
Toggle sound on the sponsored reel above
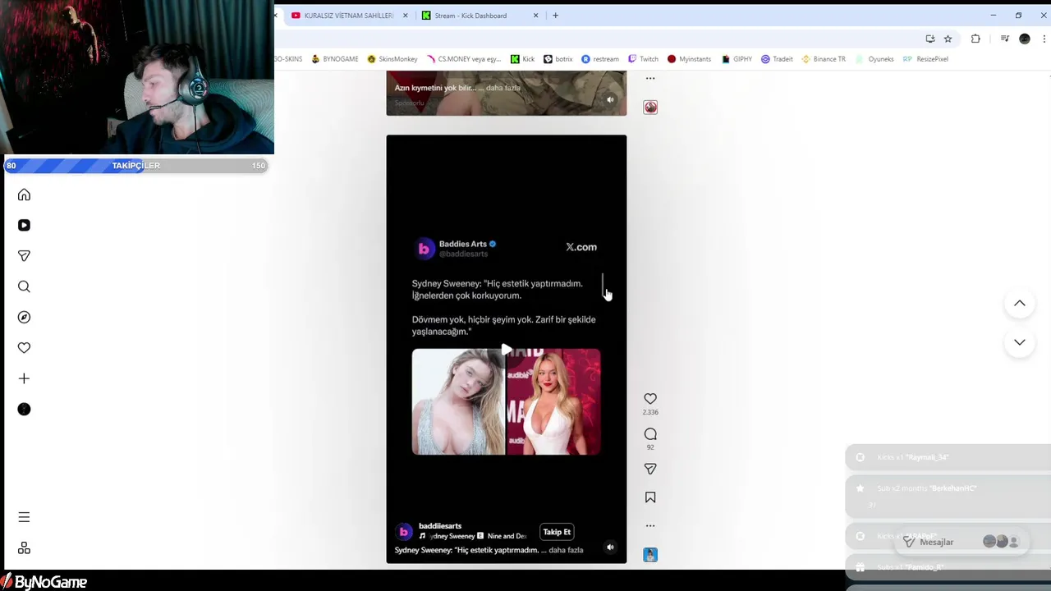click(610, 100)
